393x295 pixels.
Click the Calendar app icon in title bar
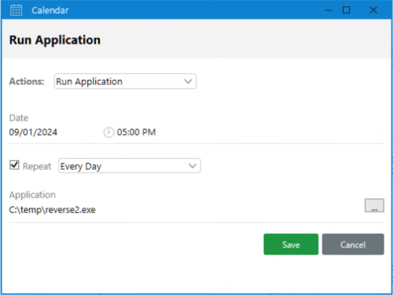(x=16, y=10)
